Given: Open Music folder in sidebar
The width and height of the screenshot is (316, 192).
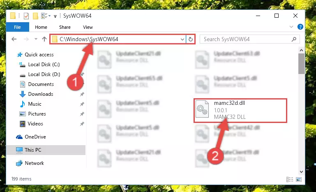Looking at the screenshot, I should (35, 104).
